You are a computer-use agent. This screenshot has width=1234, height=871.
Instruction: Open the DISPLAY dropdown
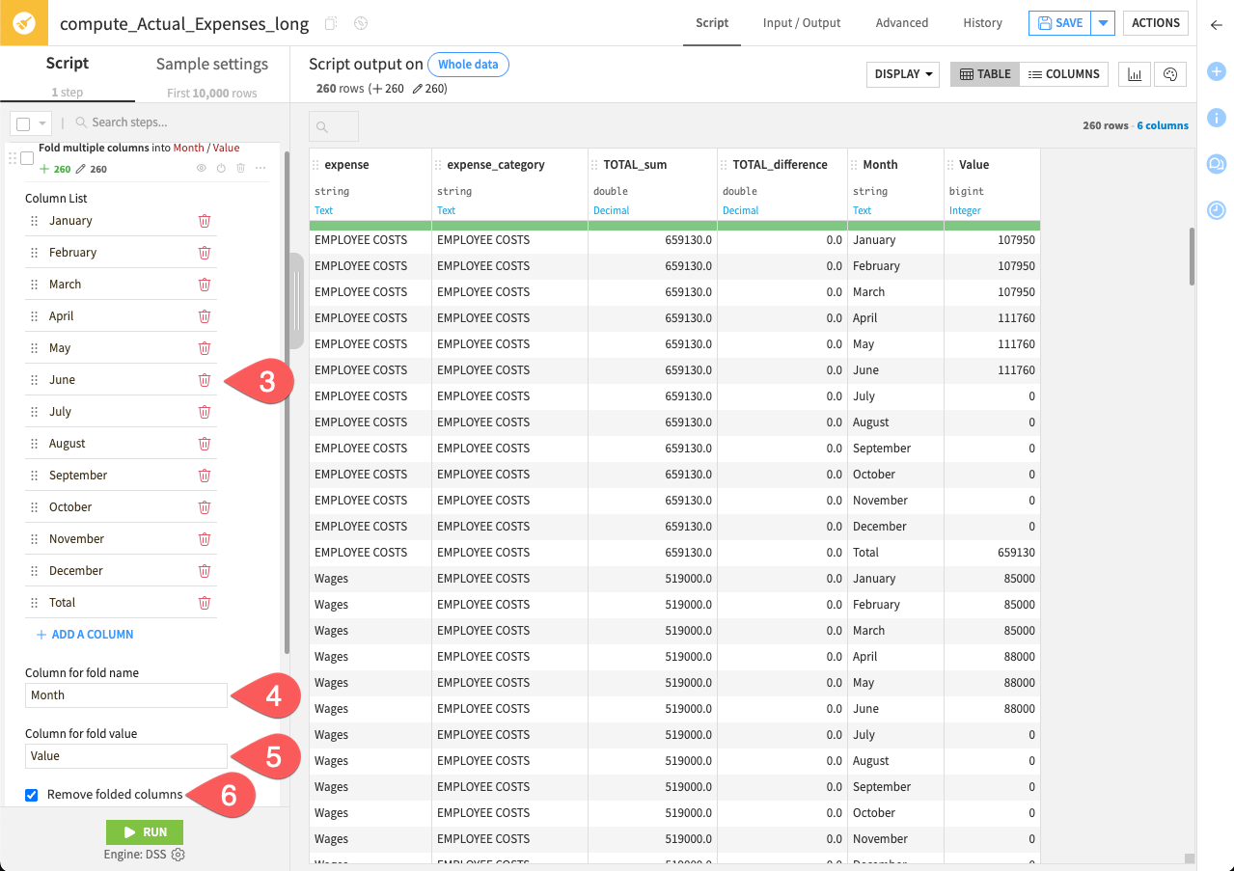click(x=902, y=73)
